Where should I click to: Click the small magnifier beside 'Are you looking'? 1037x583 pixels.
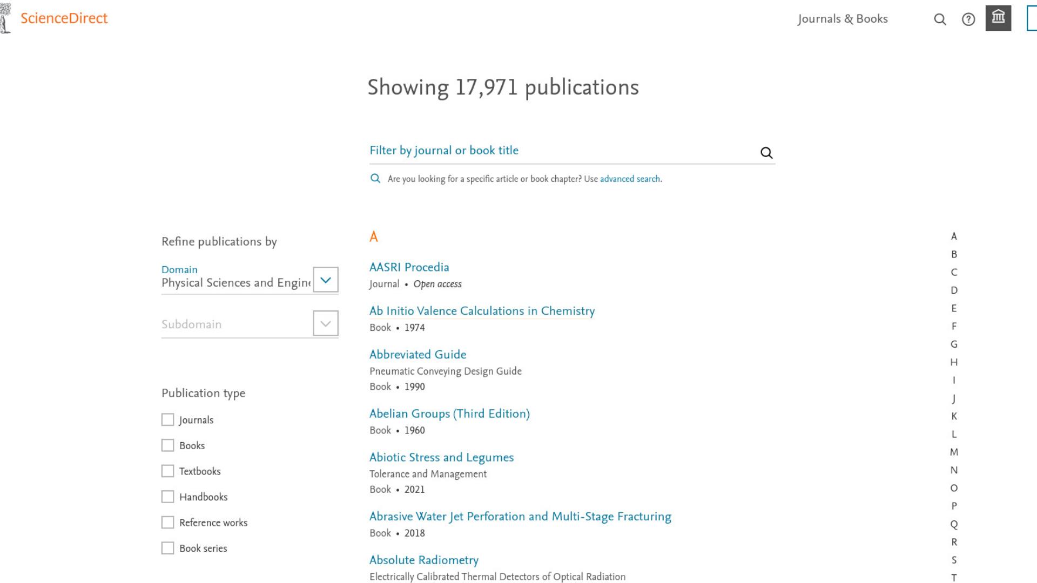[375, 178]
